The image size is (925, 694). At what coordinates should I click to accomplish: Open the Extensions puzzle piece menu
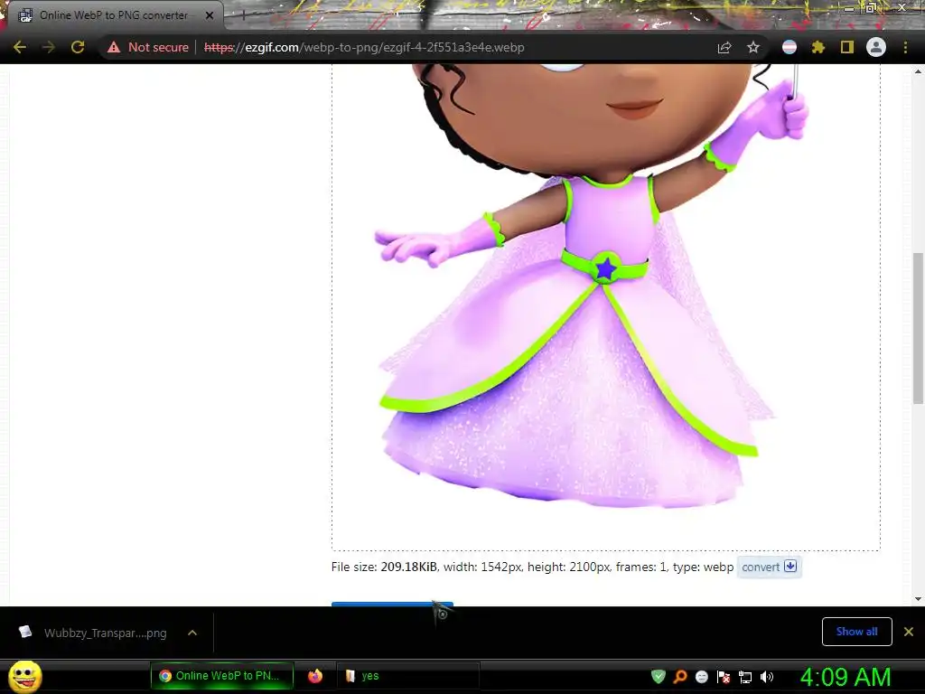click(x=818, y=47)
